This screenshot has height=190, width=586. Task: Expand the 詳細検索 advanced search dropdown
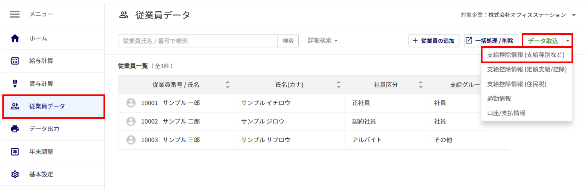[x=323, y=40]
